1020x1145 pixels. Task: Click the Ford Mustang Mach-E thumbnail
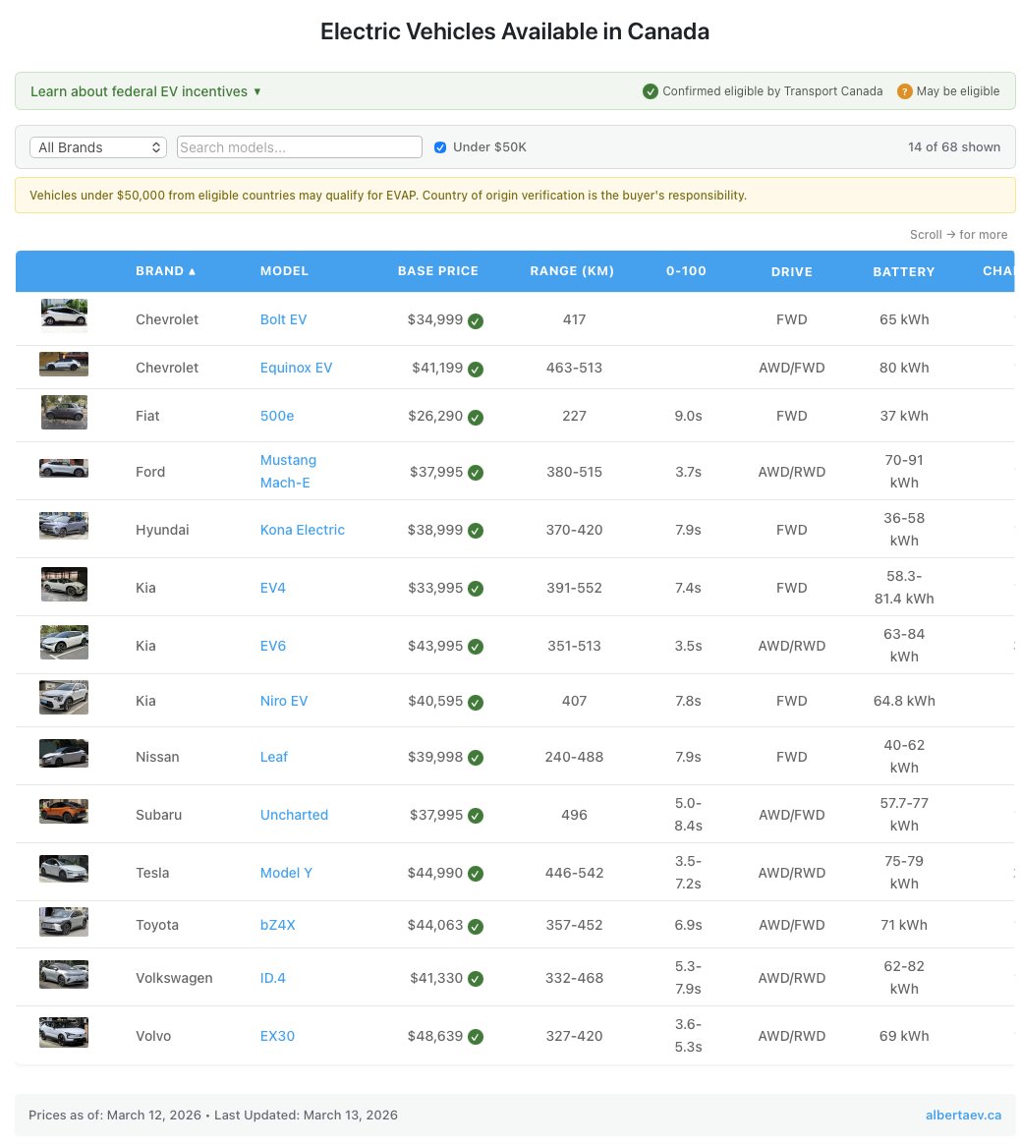tap(64, 468)
